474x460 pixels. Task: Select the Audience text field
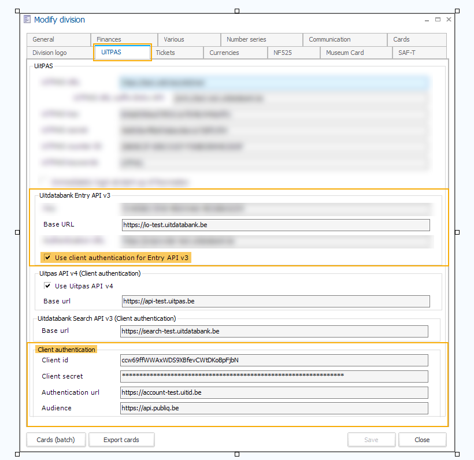tap(274, 408)
